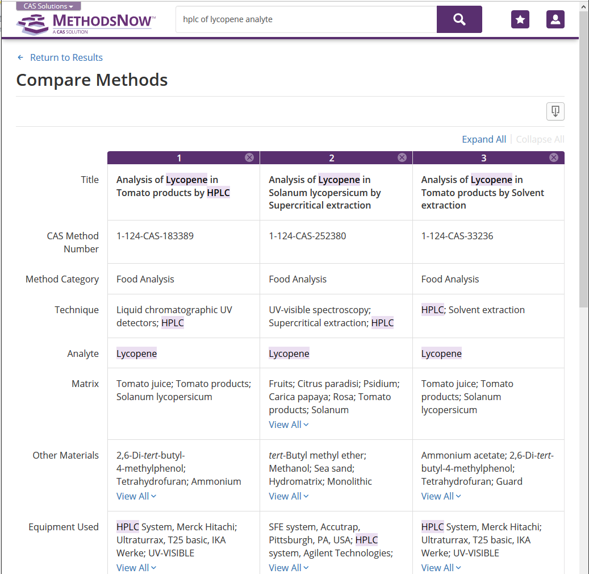
Task: Open the user account profile icon
Action: point(555,19)
